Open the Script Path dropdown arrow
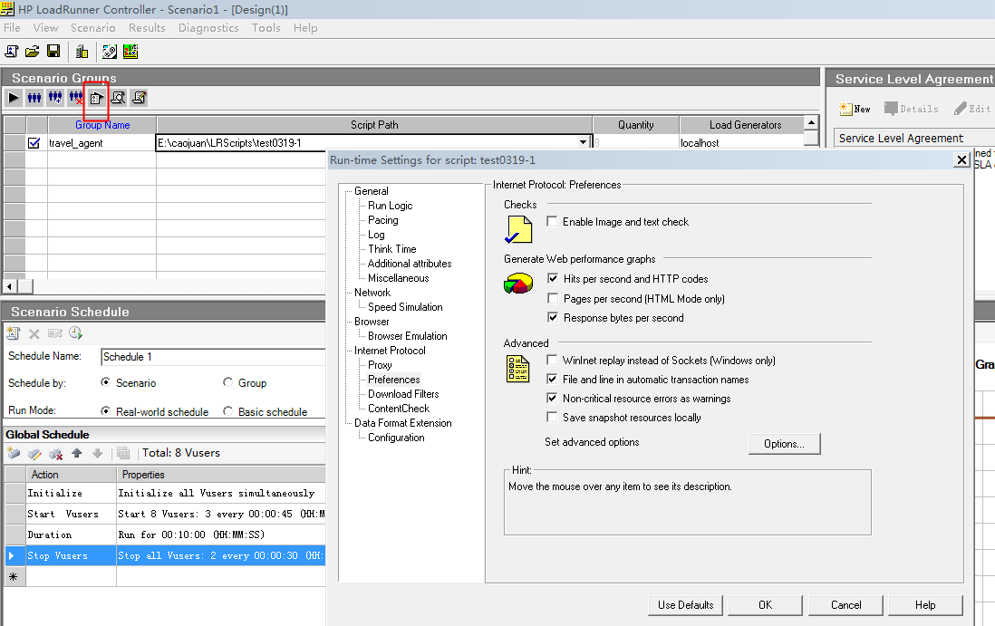This screenshot has height=626, width=995. pyautogui.click(x=584, y=143)
